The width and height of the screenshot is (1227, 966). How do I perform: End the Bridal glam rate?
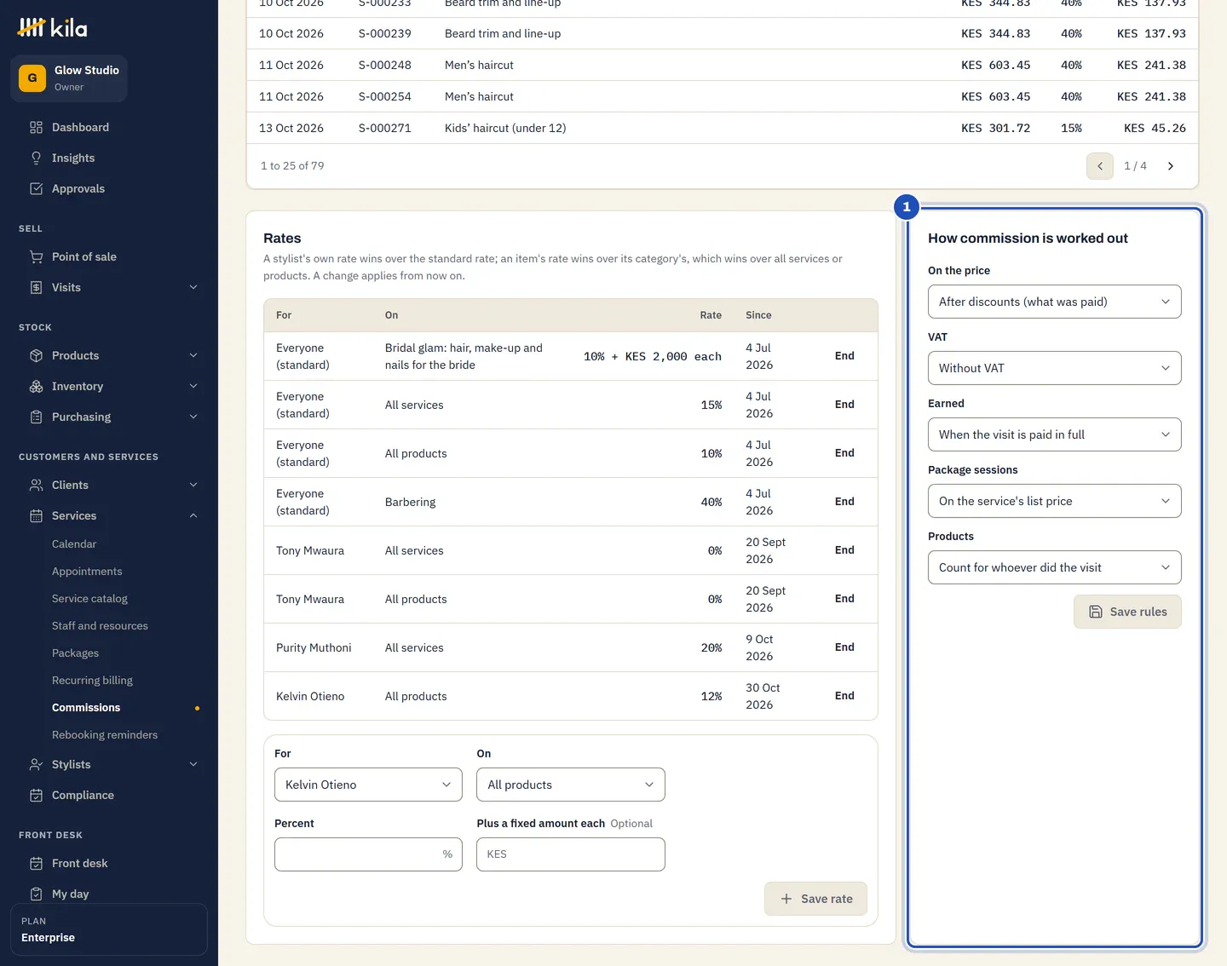(x=844, y=356)
